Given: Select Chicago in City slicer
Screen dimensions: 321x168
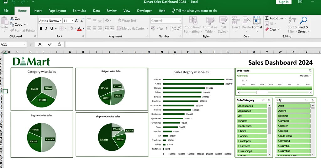Looking at the screenshot, I should click(x=293, y=131).
